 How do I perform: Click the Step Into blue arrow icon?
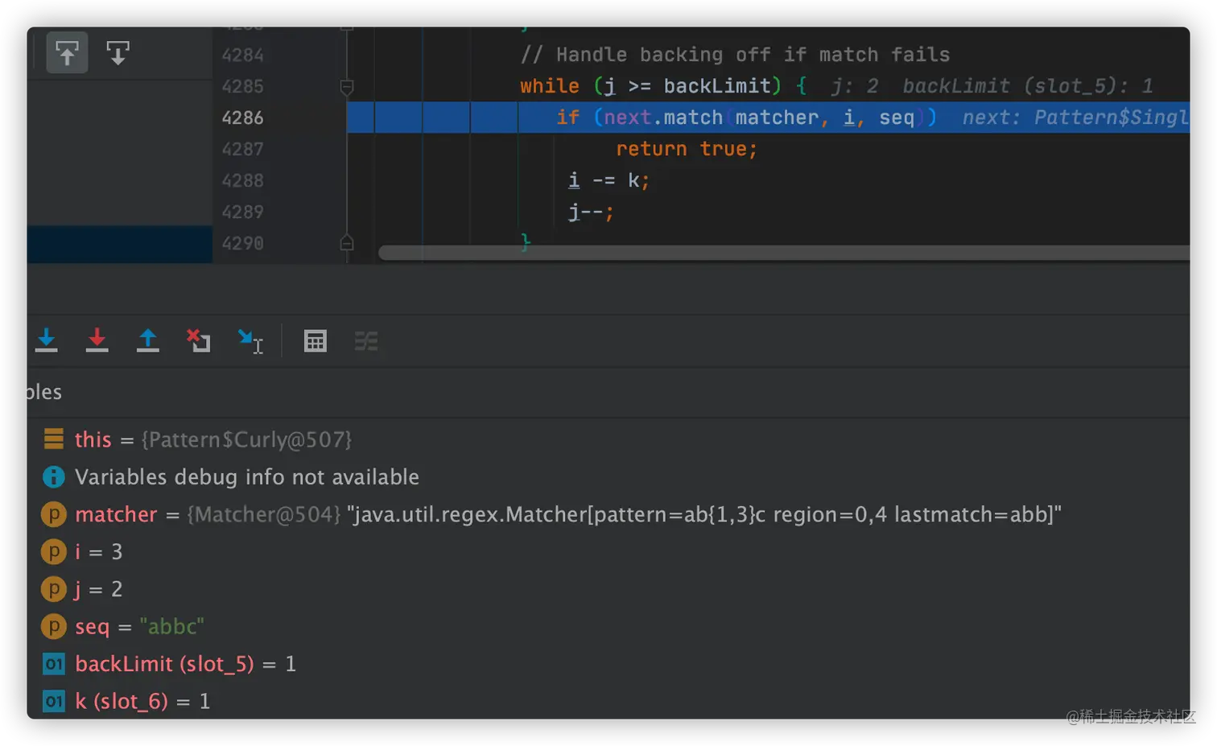[x=47, y=340]
